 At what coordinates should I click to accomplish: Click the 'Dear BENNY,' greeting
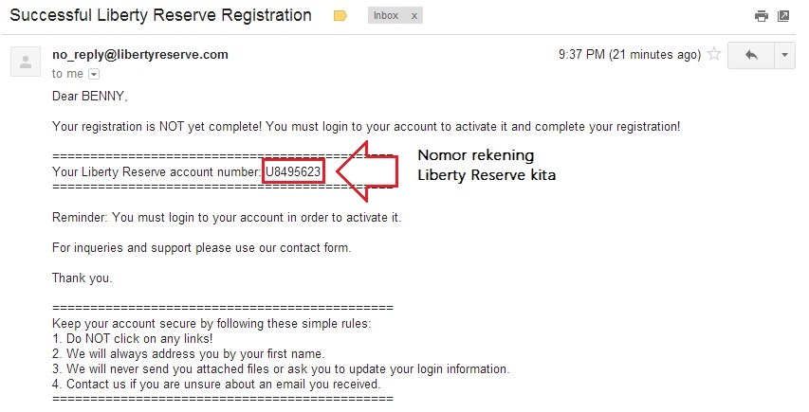tap(90, 96)
